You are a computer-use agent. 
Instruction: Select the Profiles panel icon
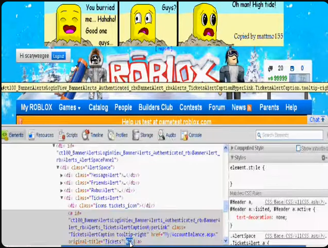[118, 136]
